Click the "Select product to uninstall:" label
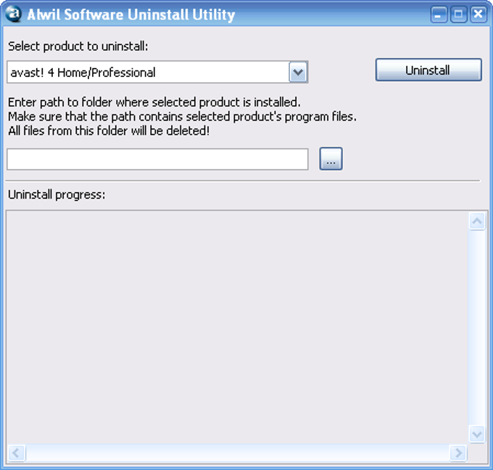Image resolution: width=493 pixels, height=470 pixels. (78, 46)
